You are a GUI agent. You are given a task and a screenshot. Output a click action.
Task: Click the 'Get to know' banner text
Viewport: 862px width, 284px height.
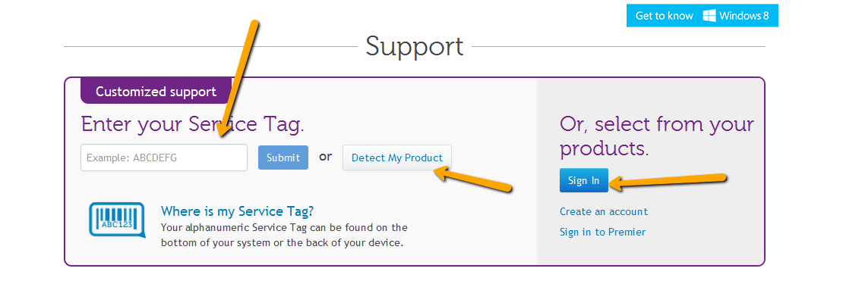pos(664,16)
